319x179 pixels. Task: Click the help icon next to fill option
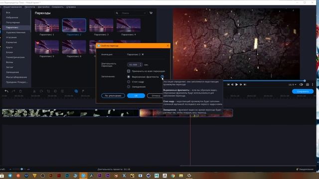click(x=162, y=77)
